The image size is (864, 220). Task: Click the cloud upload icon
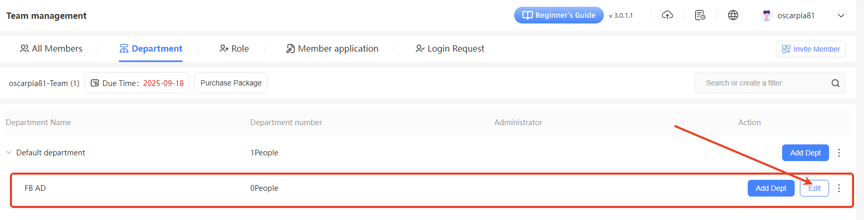click(667, 15)
